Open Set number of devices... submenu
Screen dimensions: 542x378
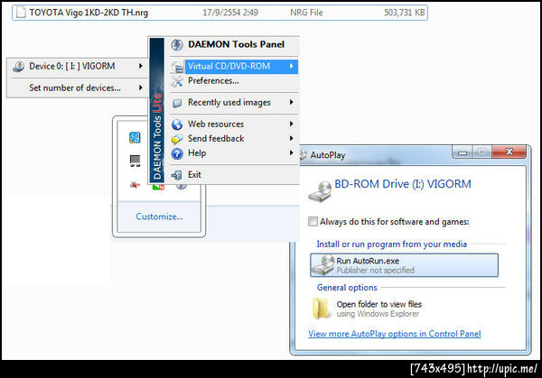78,88
